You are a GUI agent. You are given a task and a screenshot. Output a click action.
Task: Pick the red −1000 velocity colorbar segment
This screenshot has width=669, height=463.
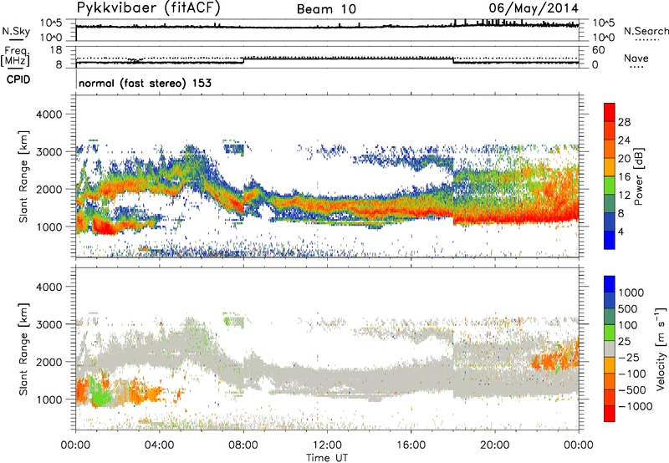point(610,414)
